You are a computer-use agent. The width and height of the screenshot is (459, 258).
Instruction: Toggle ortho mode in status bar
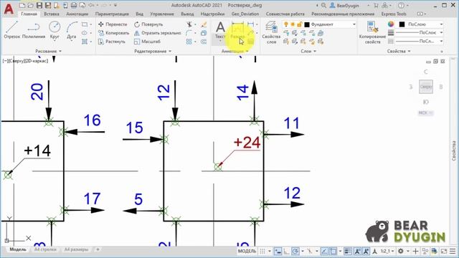[x=286, y=251]
